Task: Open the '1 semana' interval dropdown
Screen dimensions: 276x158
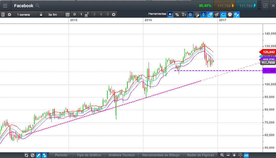Action: (x=23, y=14)
